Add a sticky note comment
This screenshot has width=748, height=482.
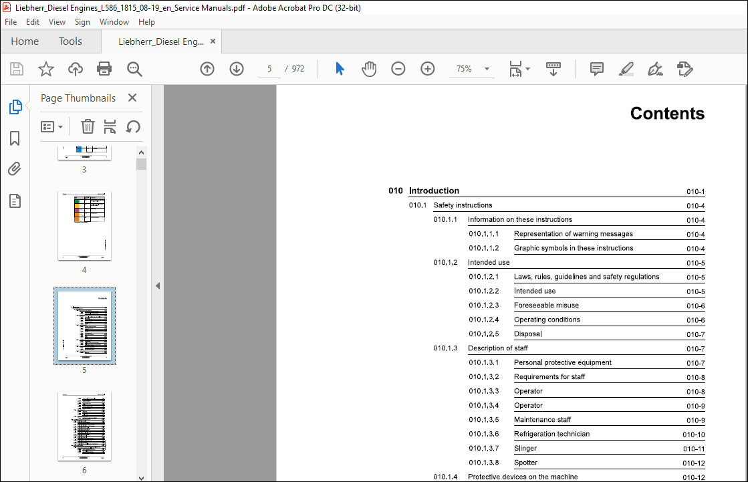point(596,70)
